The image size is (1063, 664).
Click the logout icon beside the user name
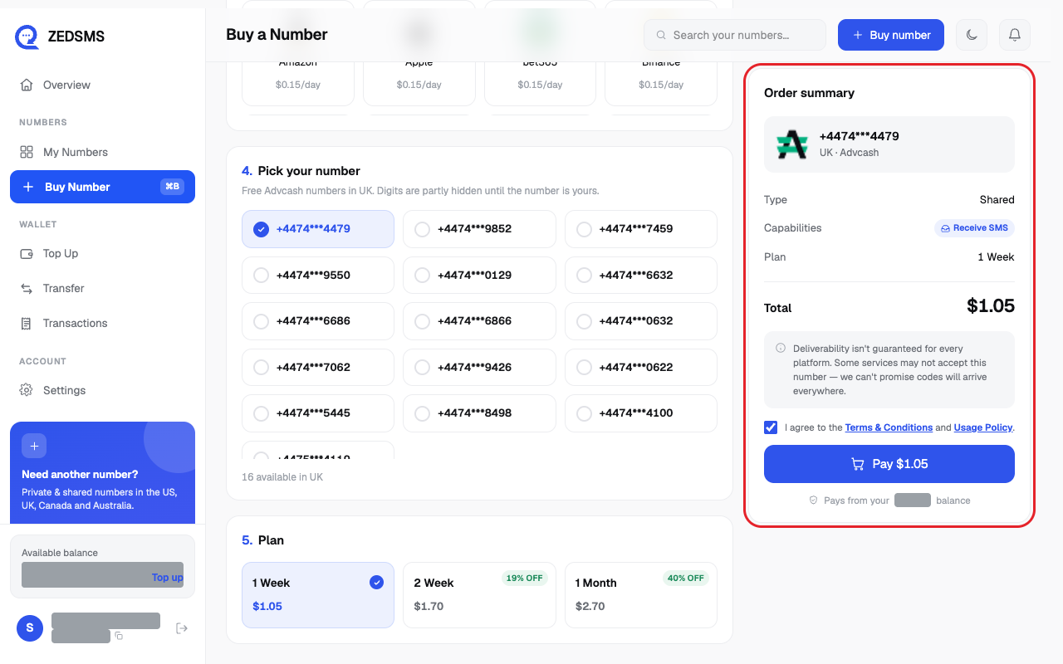pos(182,628)
